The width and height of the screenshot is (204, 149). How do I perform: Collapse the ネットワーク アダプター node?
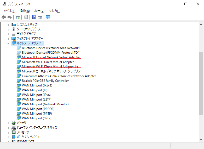click(9, 43)
